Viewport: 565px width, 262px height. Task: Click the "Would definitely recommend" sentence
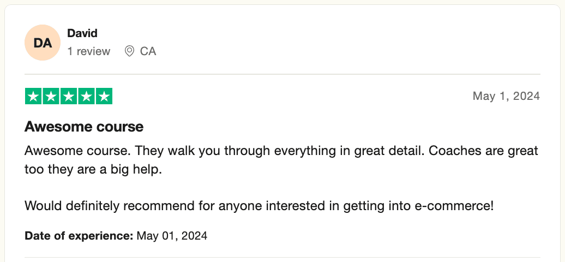point(259,206)
